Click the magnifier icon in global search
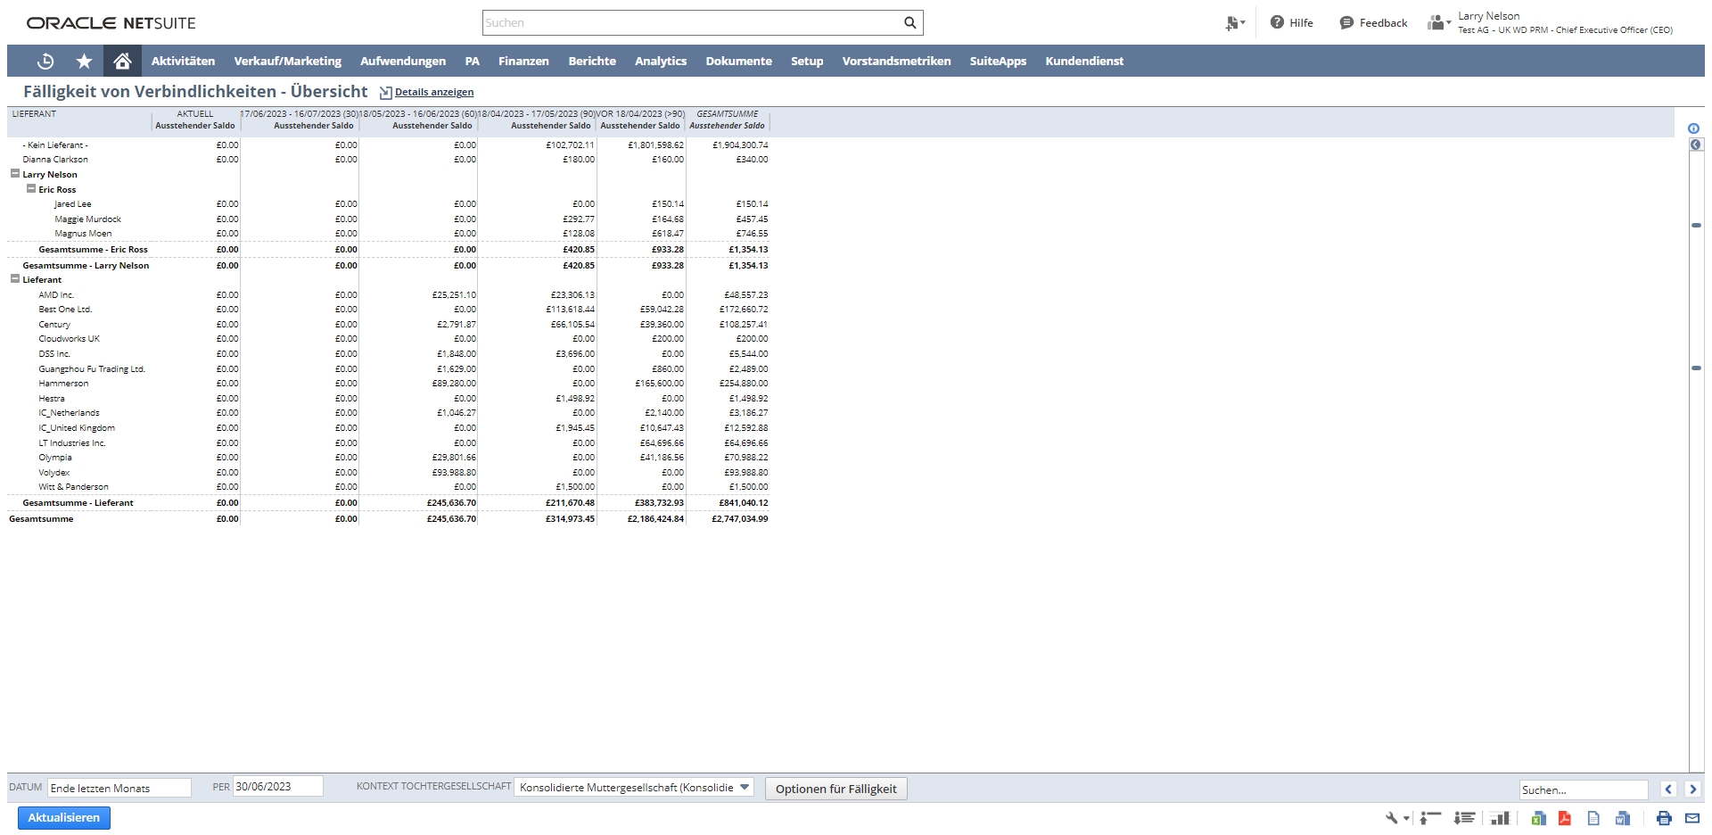This screenshot has height=835, width=1712. [909, 22]
